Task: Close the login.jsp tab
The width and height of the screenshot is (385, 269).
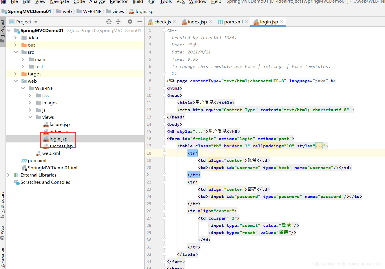Action: pos(282,22)
